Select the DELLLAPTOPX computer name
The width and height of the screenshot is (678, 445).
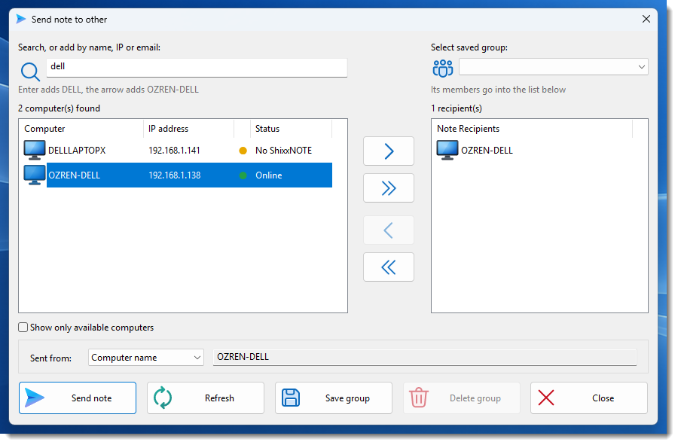tap(77, 151)
